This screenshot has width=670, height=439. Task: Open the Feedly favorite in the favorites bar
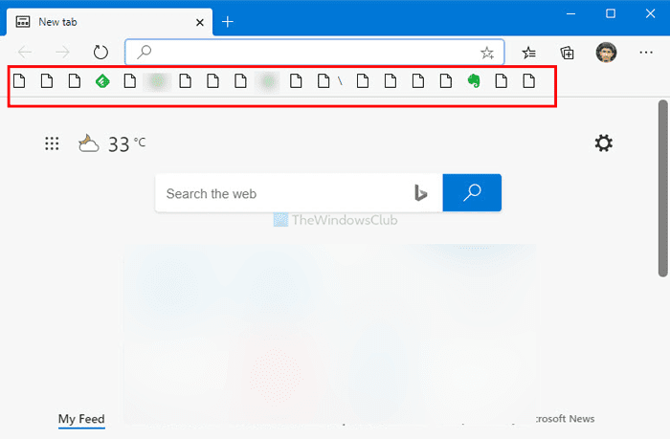coord(102,80)
